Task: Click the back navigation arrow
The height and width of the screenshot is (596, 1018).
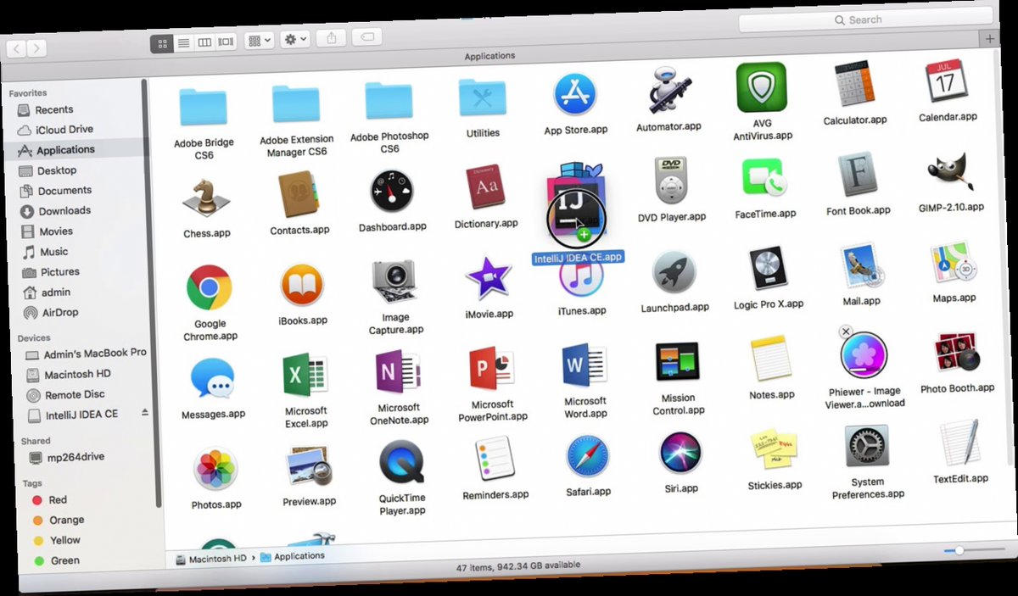Action: [x=17, y=49]
